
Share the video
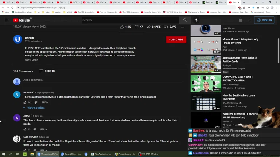(x=154, y=27)
